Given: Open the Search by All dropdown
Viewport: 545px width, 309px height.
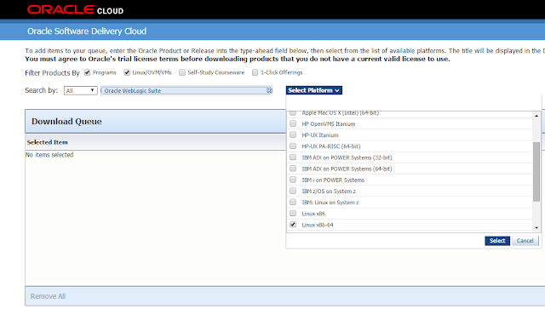Looking at the screenshot, I should tap(81, 90).
